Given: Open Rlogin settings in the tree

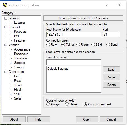Looking at the screenshot, I should [18, 90].
